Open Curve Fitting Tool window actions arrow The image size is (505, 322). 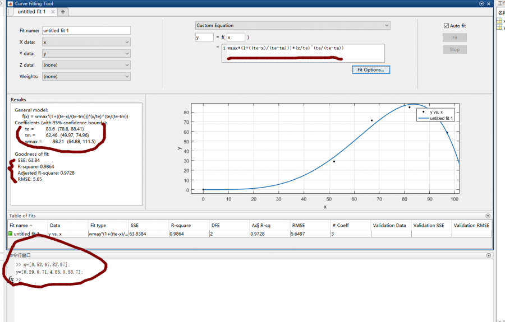(481, 3)
